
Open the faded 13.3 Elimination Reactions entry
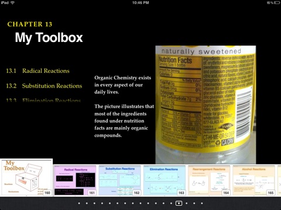(x=43, y=100)
